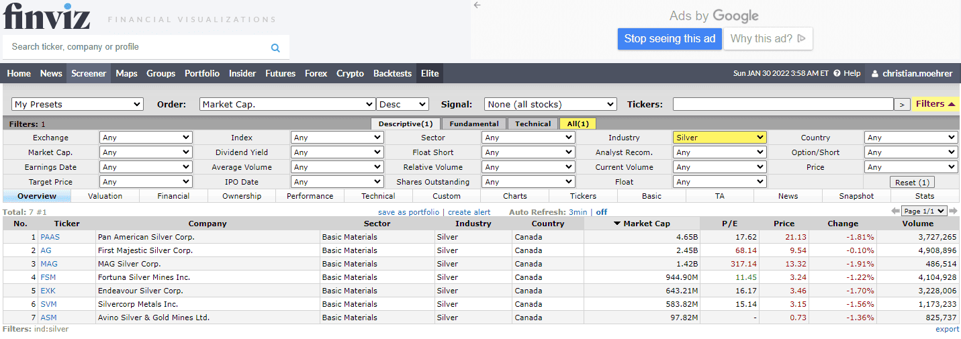This screenshot has height=339, width=961.
Task: Click the user profile icon
Action: coord(875,74)
